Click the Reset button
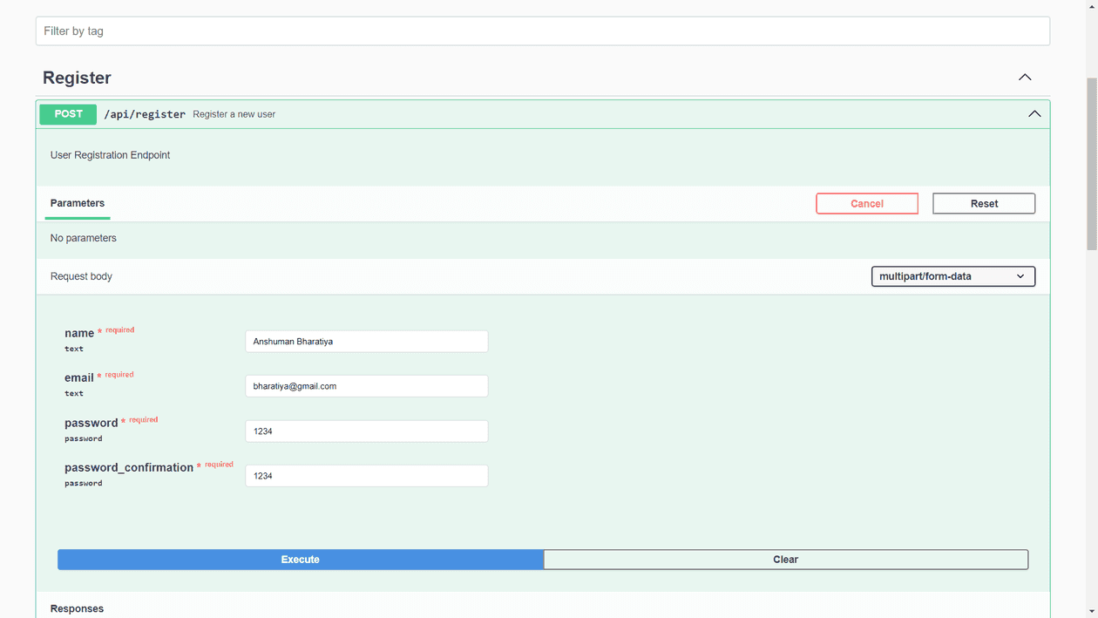Viewport: 1098px width, 618px height. click(x=983, y=203)
